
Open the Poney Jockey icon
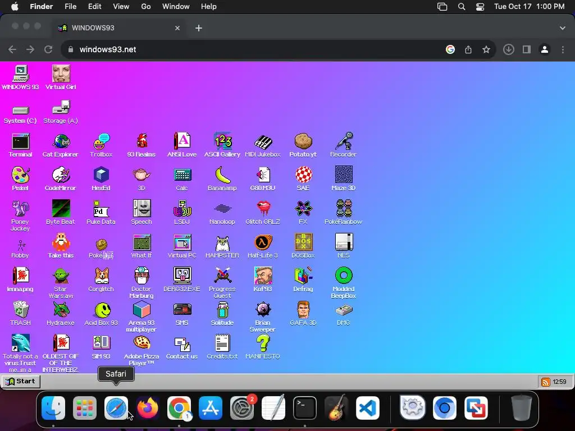[20, 216]
